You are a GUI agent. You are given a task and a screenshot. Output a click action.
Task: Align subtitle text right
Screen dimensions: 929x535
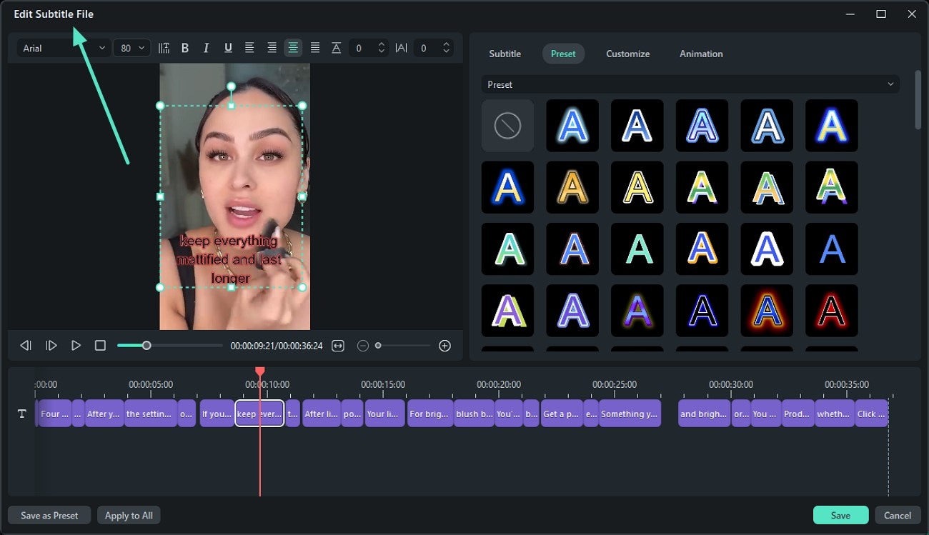pyautogui.click(x=272, y=48)
